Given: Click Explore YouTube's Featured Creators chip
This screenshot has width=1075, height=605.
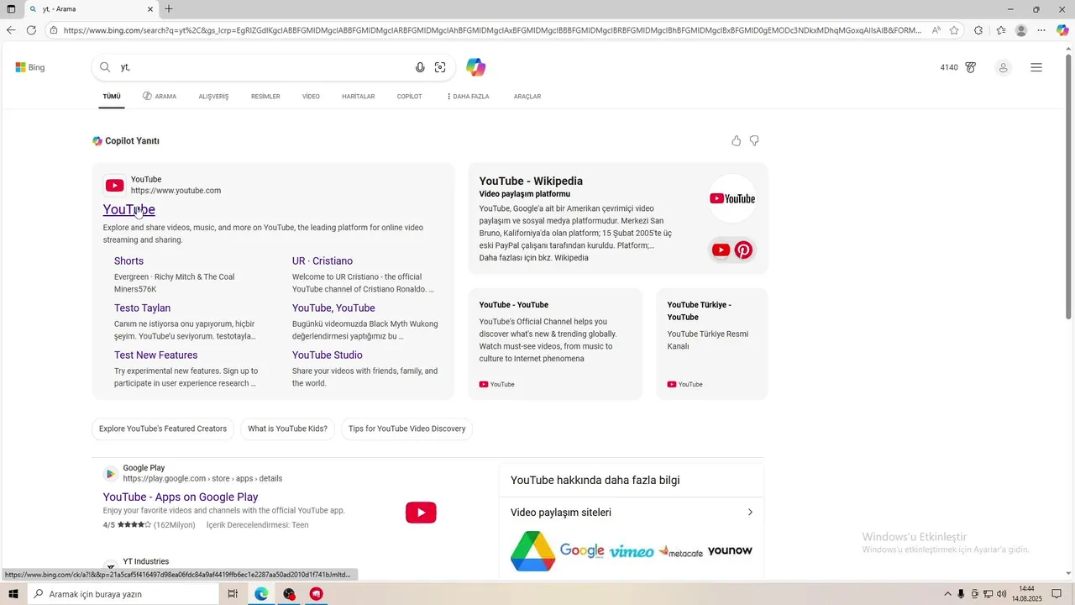Looking at the screenshot, I should click(x=163, y=429).
